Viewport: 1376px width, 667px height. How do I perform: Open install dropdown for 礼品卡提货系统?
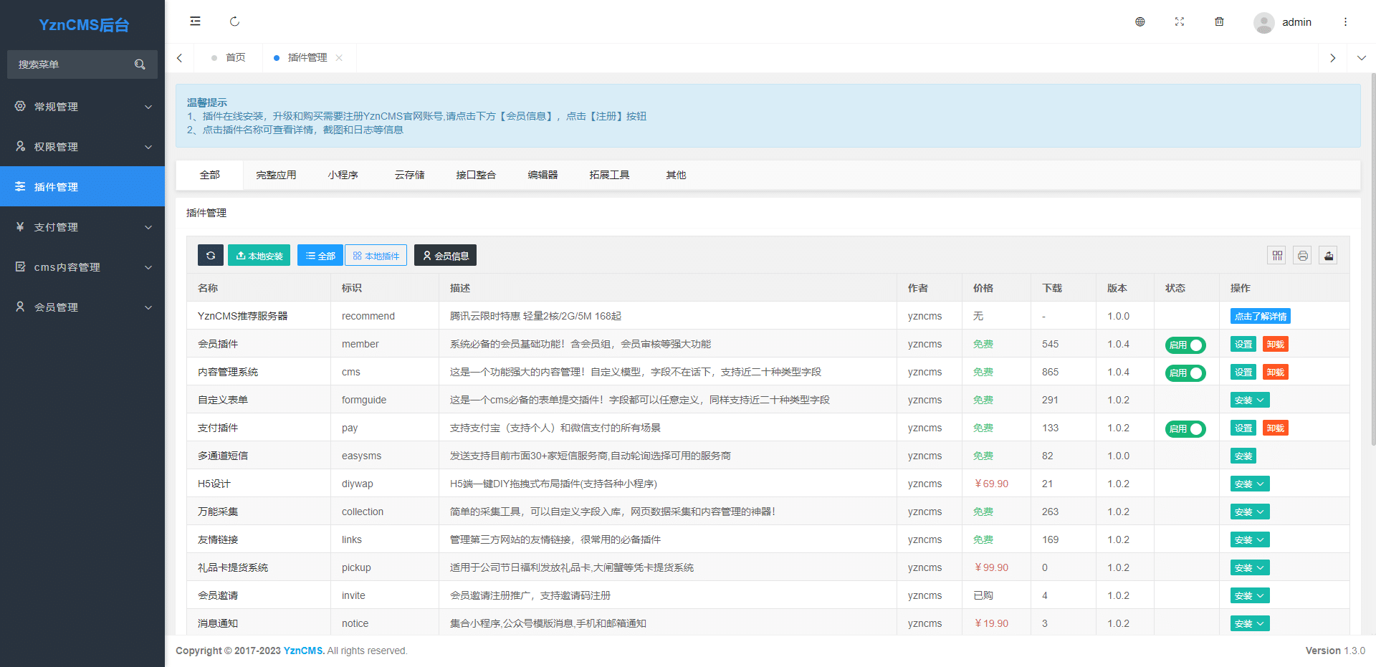point(1250,567)
